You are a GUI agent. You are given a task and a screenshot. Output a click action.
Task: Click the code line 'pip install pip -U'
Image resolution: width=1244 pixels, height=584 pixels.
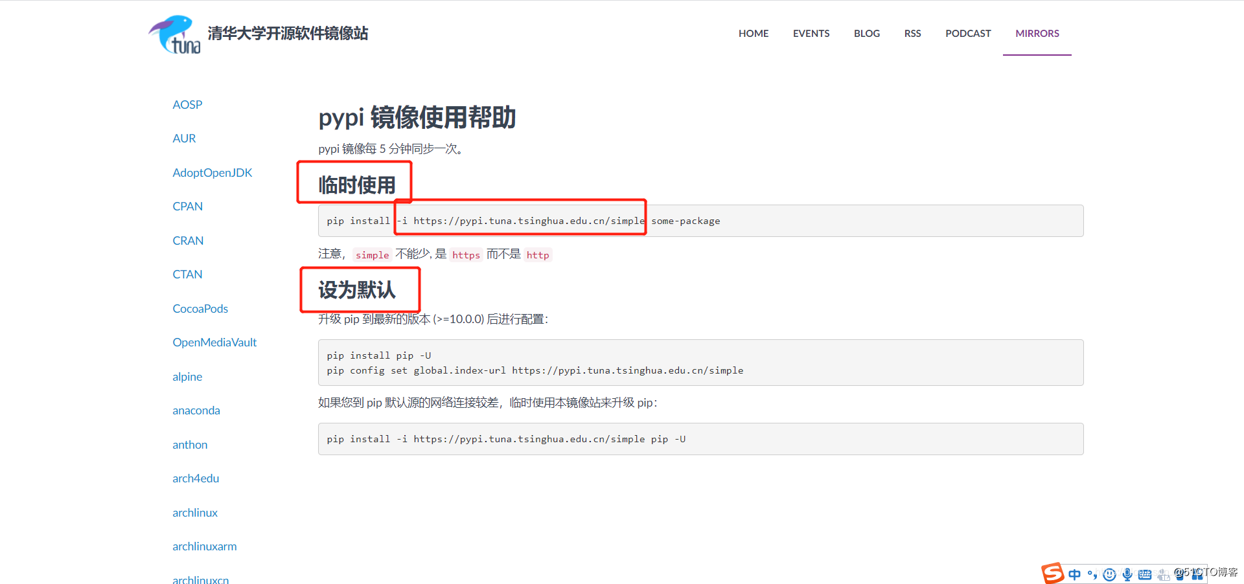379,355
